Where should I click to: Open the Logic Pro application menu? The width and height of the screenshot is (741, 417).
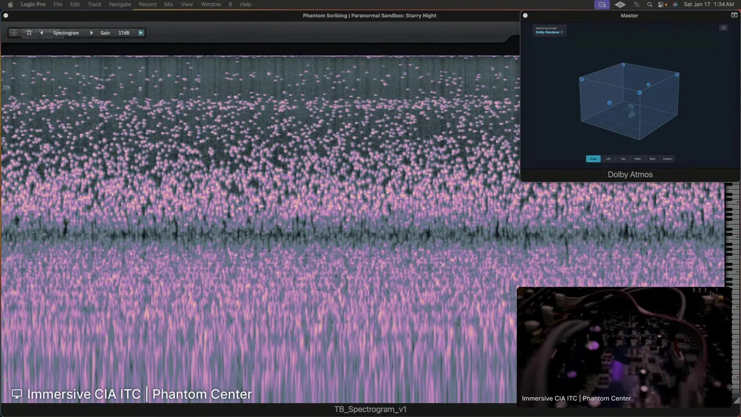(33, 4)
